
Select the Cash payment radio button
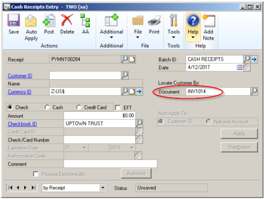pyautogui.click(x=47, y=107)
